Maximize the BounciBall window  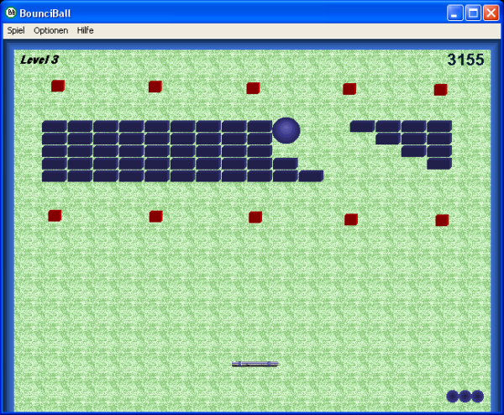coord(473,13)
